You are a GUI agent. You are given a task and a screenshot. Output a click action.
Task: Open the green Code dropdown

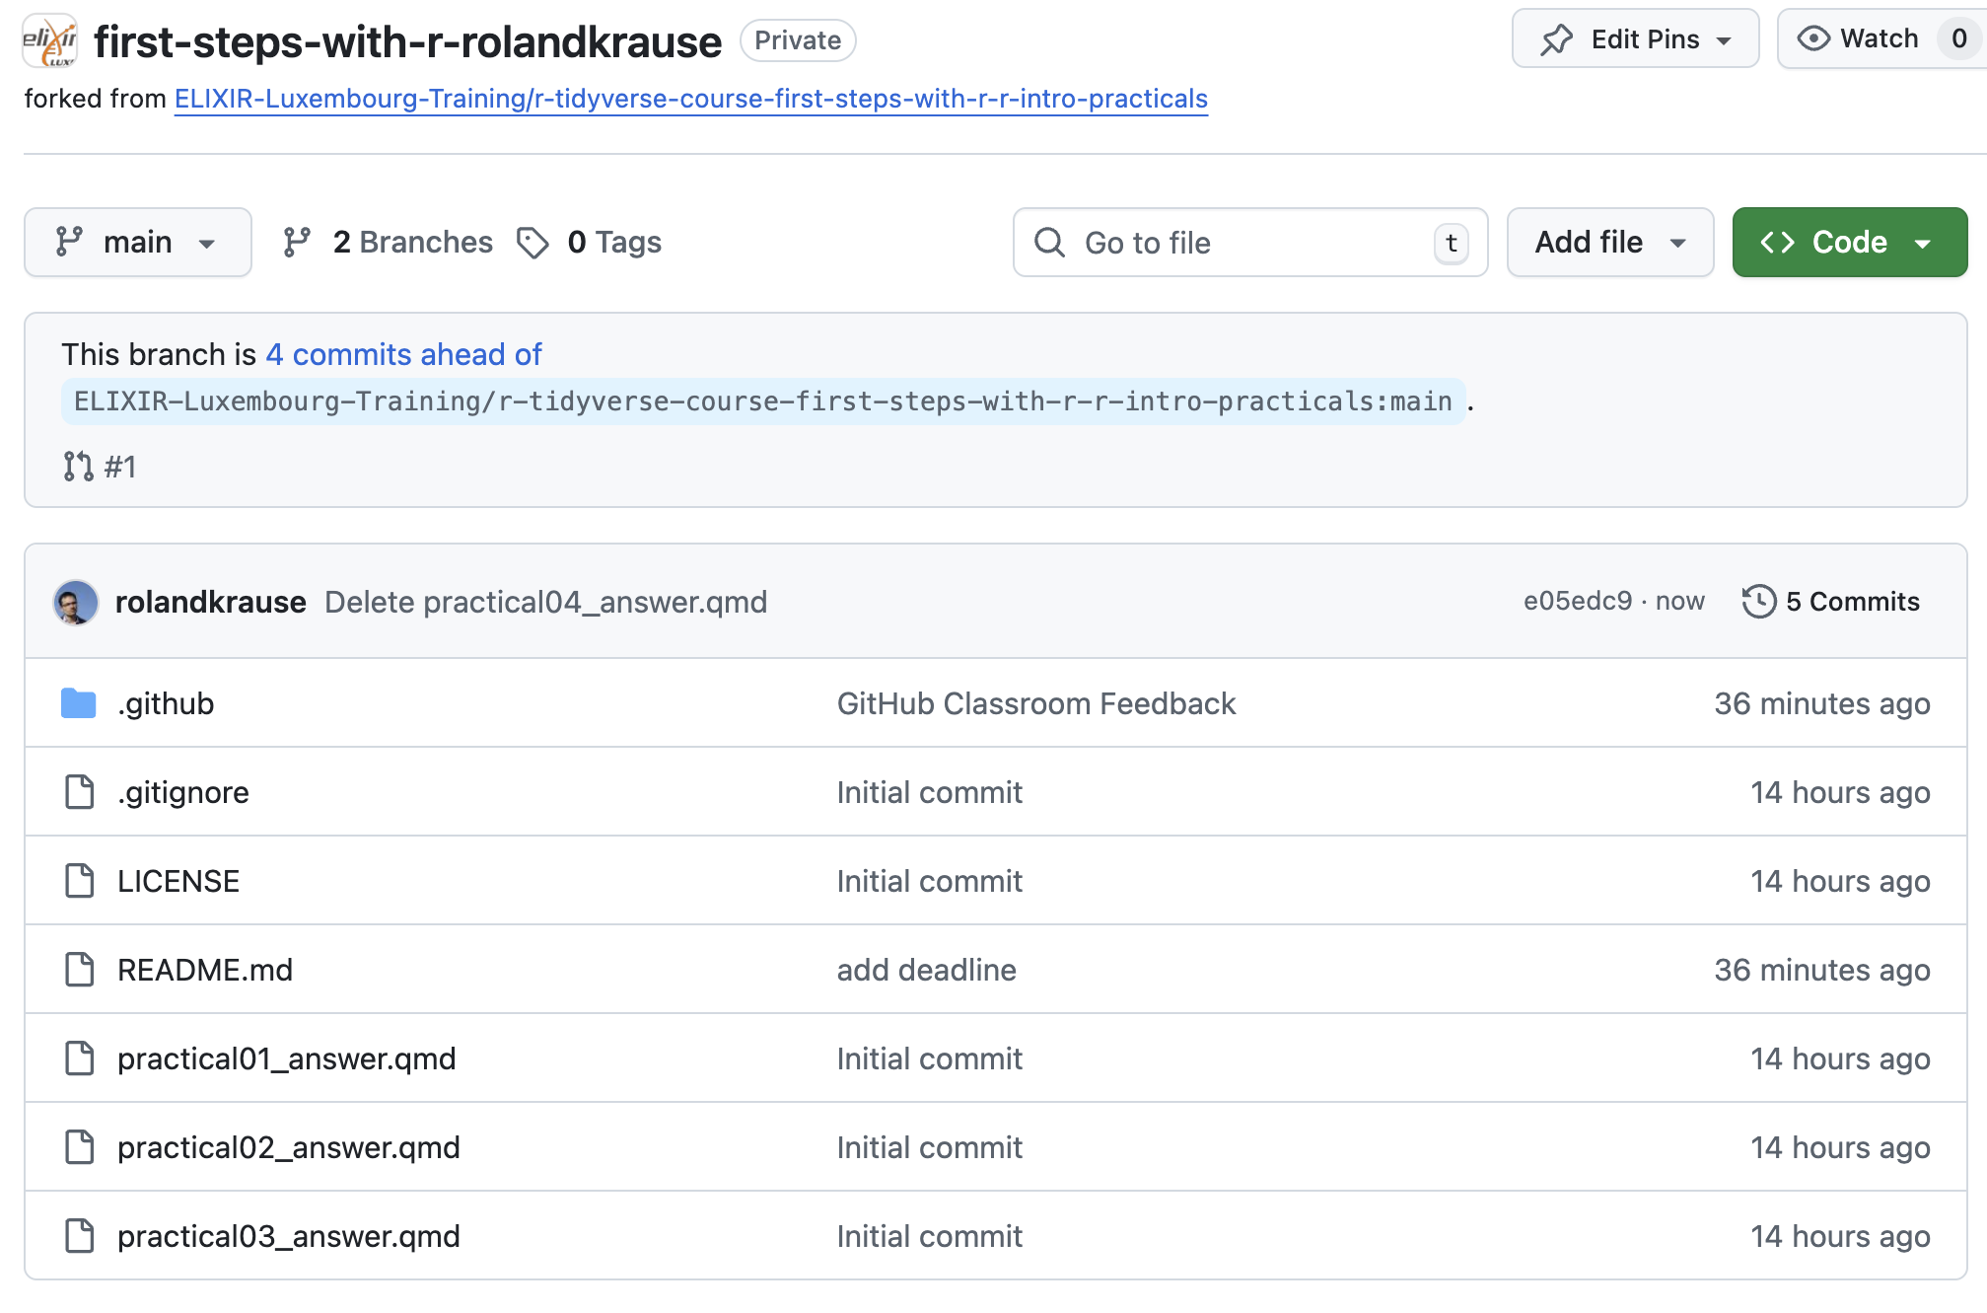point(1849,243)
